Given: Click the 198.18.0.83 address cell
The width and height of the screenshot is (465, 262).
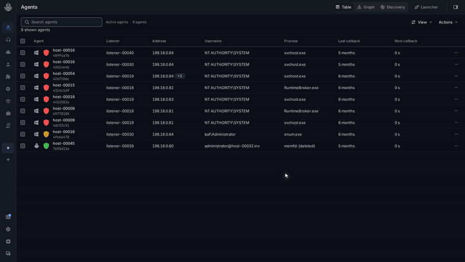Looking at the screenshot, I should click(x=163, y=100).
